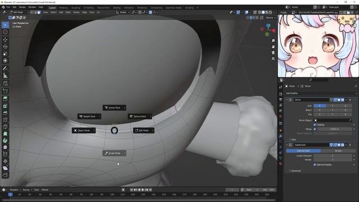Open the Keying dropdown in timeline
The height and width of the screenshot is (202, 359).
click(27, 190)
